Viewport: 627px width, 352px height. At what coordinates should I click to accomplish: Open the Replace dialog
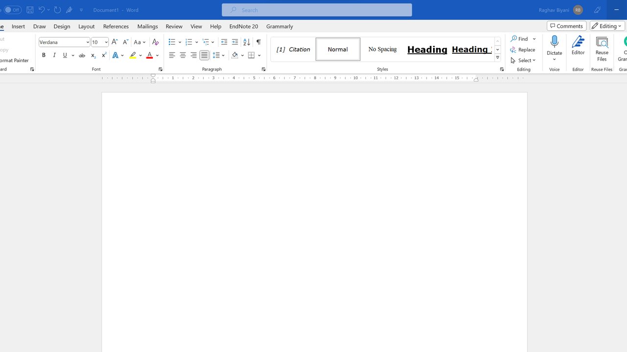point(523,49)
